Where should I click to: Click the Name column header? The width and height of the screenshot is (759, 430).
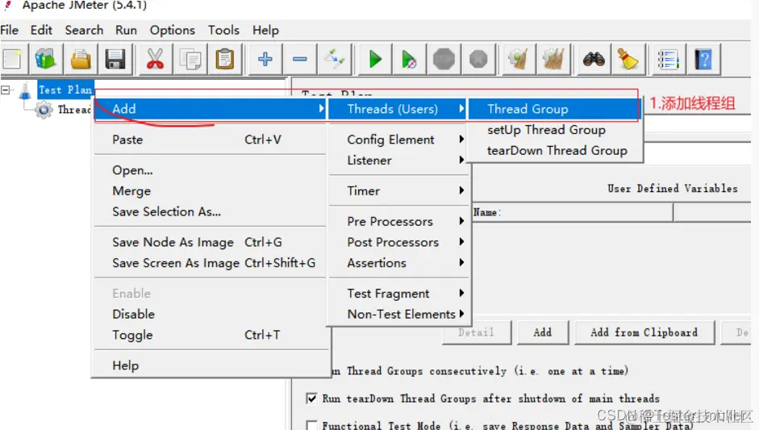coord(572,212)
